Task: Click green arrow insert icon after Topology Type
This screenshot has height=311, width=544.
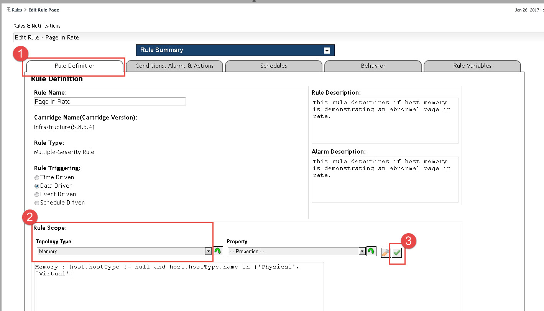Action: point(218,251)
